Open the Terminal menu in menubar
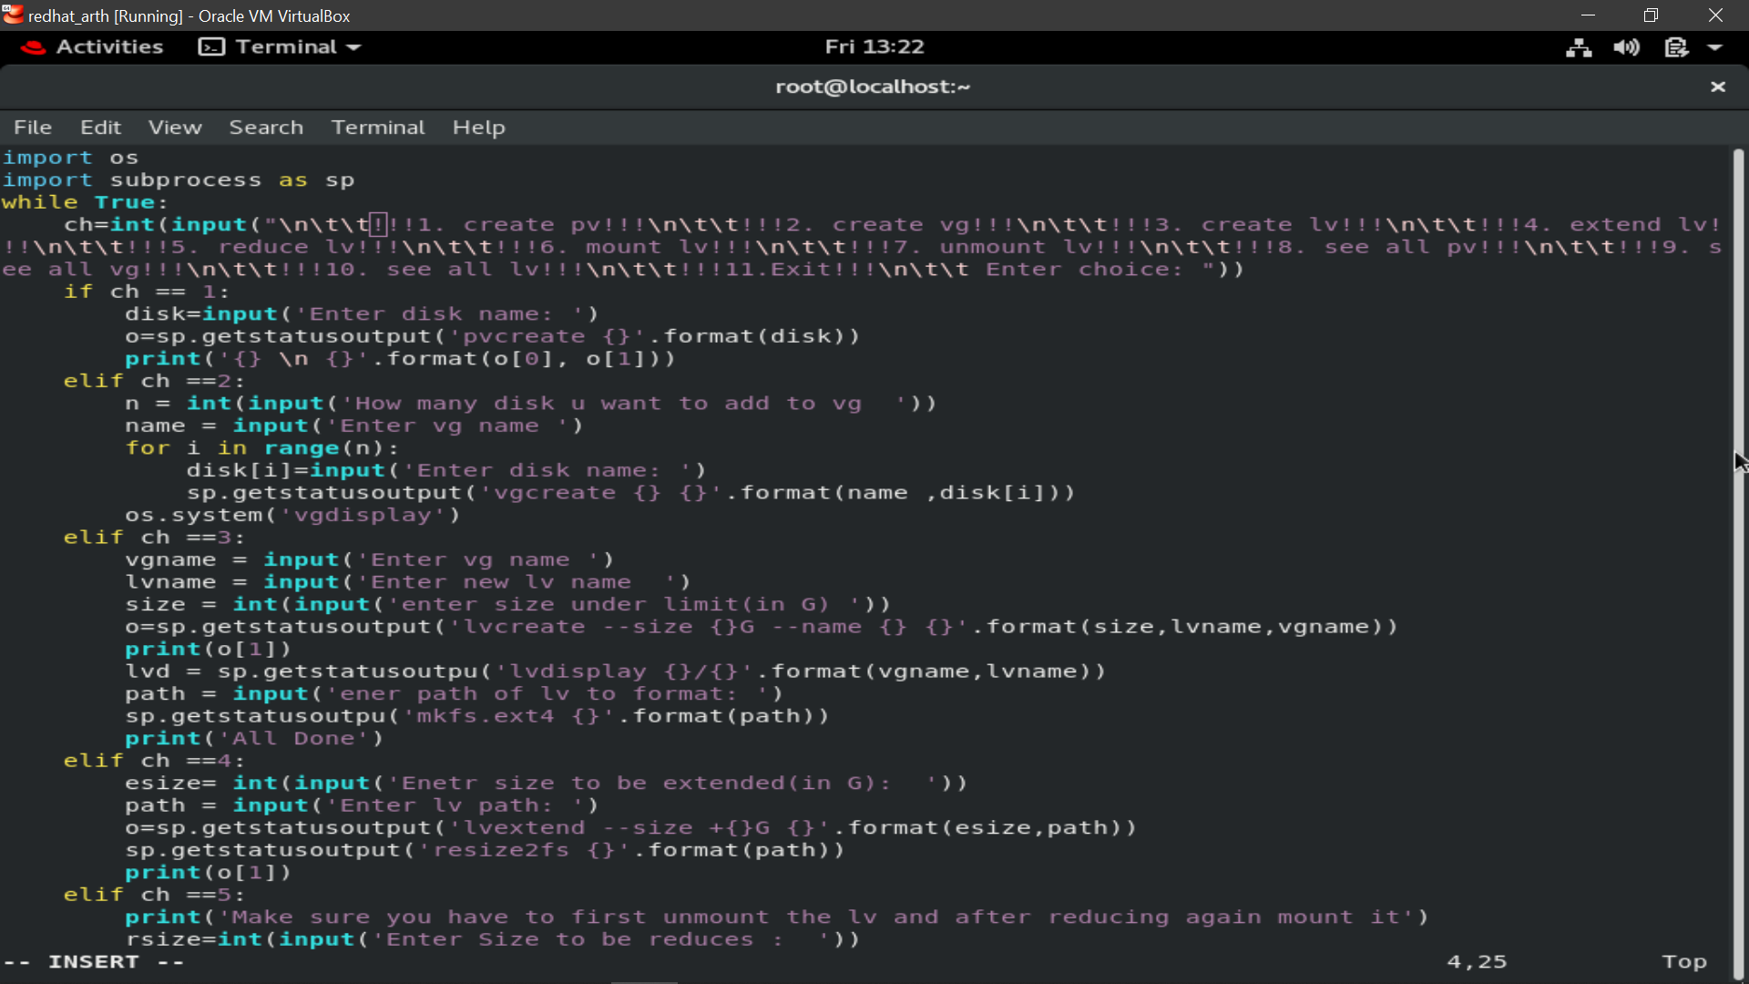Image resolution: width=1749 pixels, height=984 pixels. [378, 128]
